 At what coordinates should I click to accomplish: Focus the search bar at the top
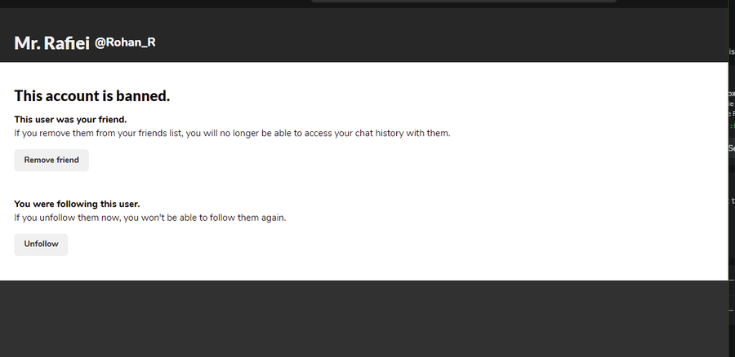click(x=463, y=2)
